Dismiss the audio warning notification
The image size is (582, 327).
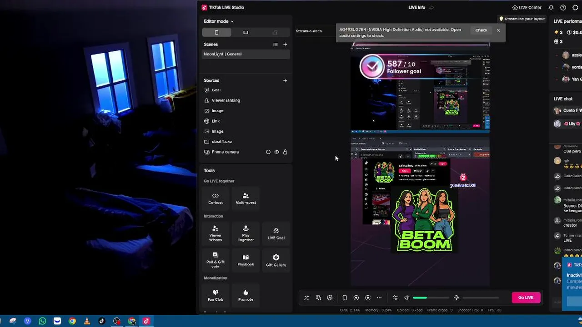coord(498,30)
